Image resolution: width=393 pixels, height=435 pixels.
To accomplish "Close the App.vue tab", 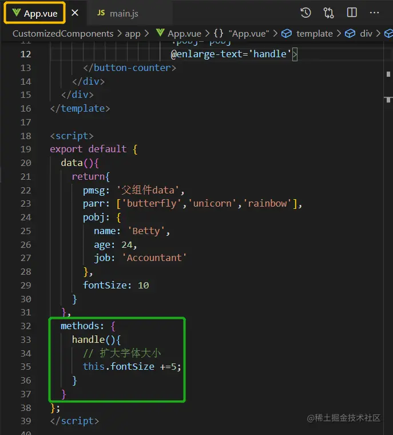I will pos(74,13).
